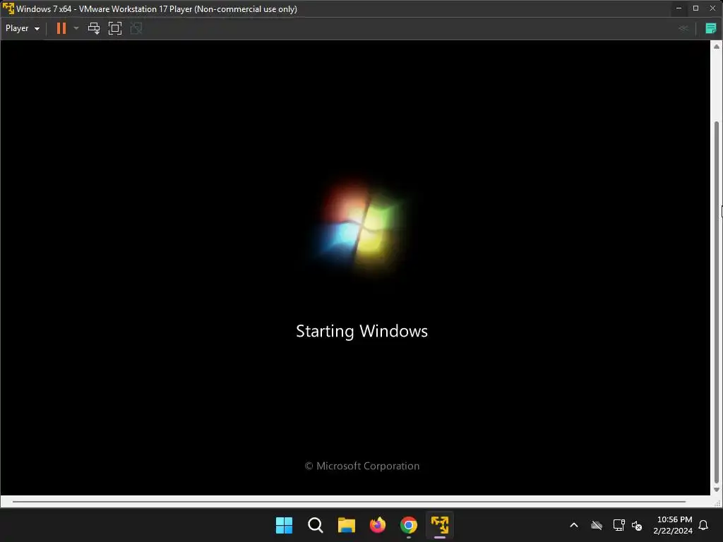Open the notifications bell icon
The height and width of the screenshot is (542, 723).
704,525
